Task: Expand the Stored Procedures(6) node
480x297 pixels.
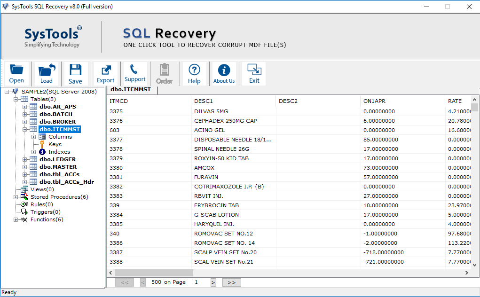Action: (16, 197)
